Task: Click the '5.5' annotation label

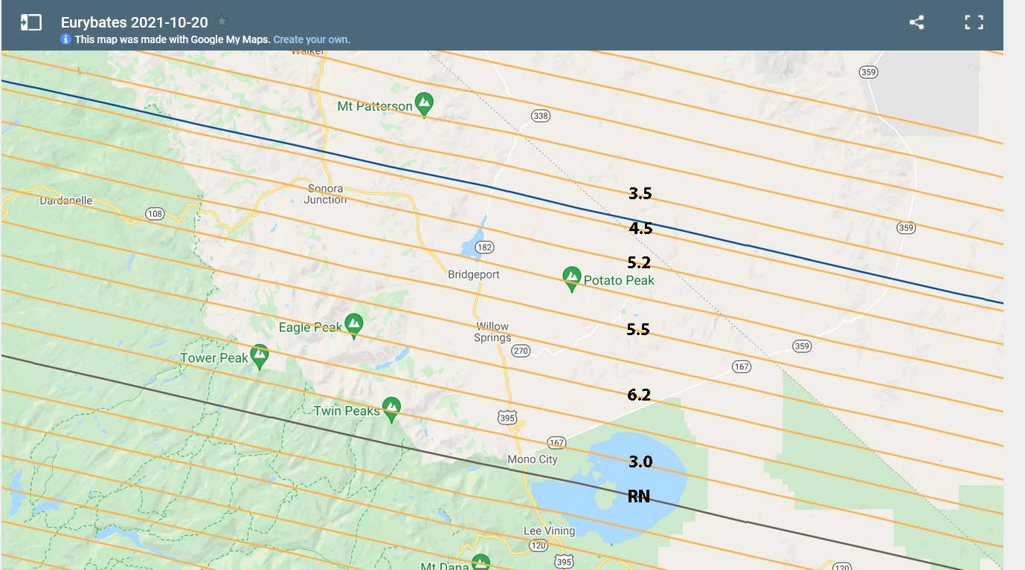Action: click(638, 329)
